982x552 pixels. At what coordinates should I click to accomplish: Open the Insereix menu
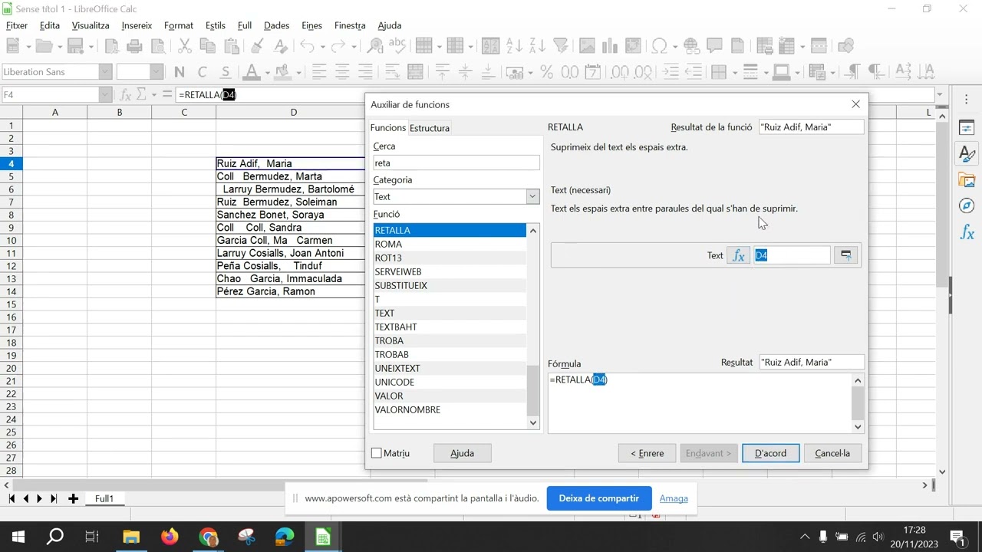coord(137,25)
